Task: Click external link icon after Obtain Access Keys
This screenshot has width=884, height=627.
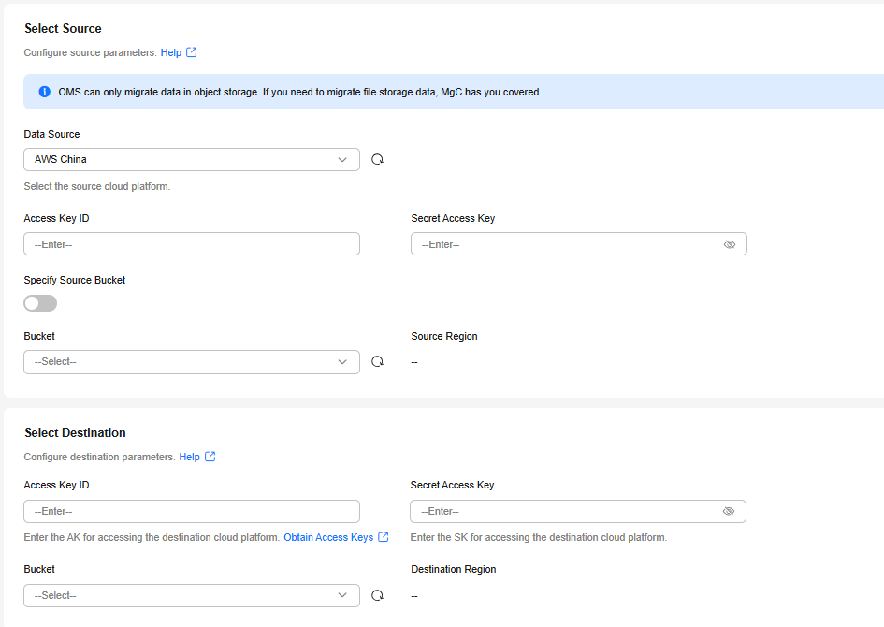Action: coord(384,537)
